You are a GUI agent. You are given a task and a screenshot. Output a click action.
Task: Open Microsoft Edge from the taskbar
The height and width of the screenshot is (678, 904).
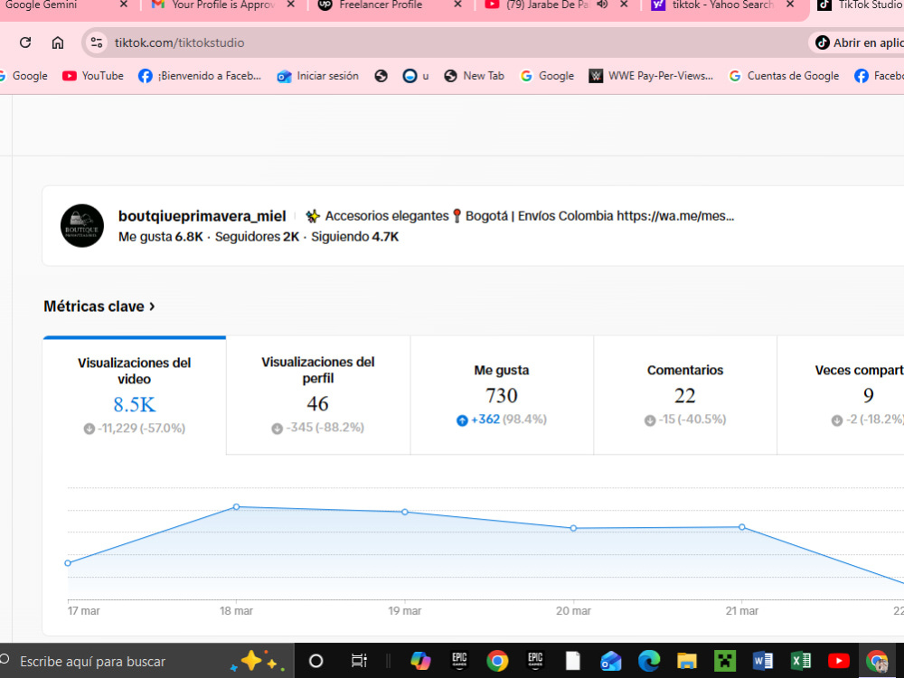[x=648, y=662]
